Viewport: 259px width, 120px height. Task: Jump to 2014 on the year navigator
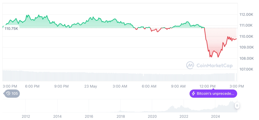[x=57, y=116]
